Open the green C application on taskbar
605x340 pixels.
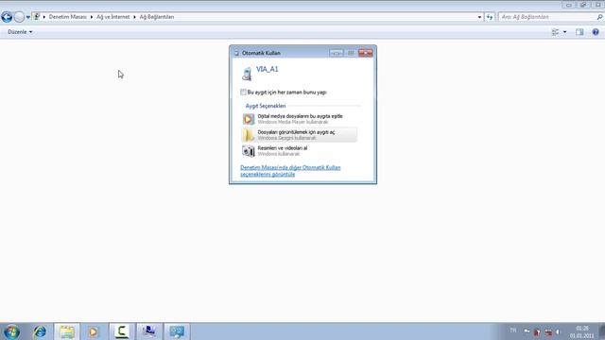122,331
